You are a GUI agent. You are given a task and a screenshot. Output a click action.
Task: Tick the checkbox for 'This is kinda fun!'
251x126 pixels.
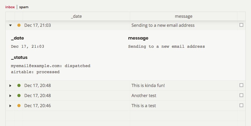(x=241, y=85)
